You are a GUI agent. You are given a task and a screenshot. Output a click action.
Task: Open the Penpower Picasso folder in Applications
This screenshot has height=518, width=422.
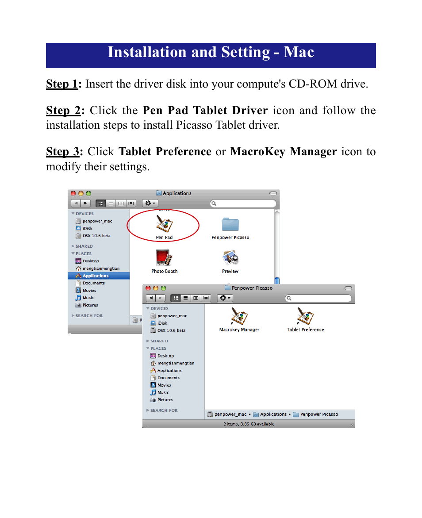pos(230,224)
